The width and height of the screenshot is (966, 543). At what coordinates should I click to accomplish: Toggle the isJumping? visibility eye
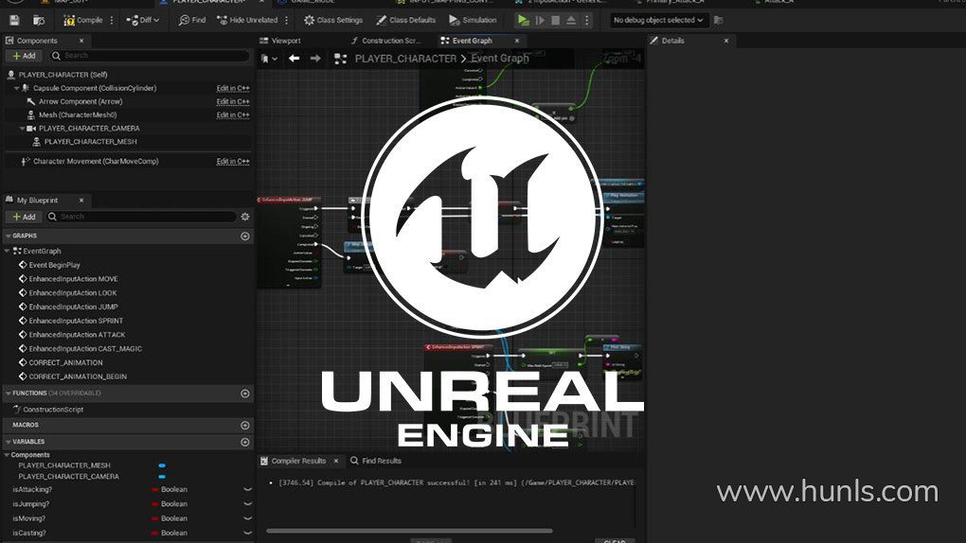(x=248, y=504)
